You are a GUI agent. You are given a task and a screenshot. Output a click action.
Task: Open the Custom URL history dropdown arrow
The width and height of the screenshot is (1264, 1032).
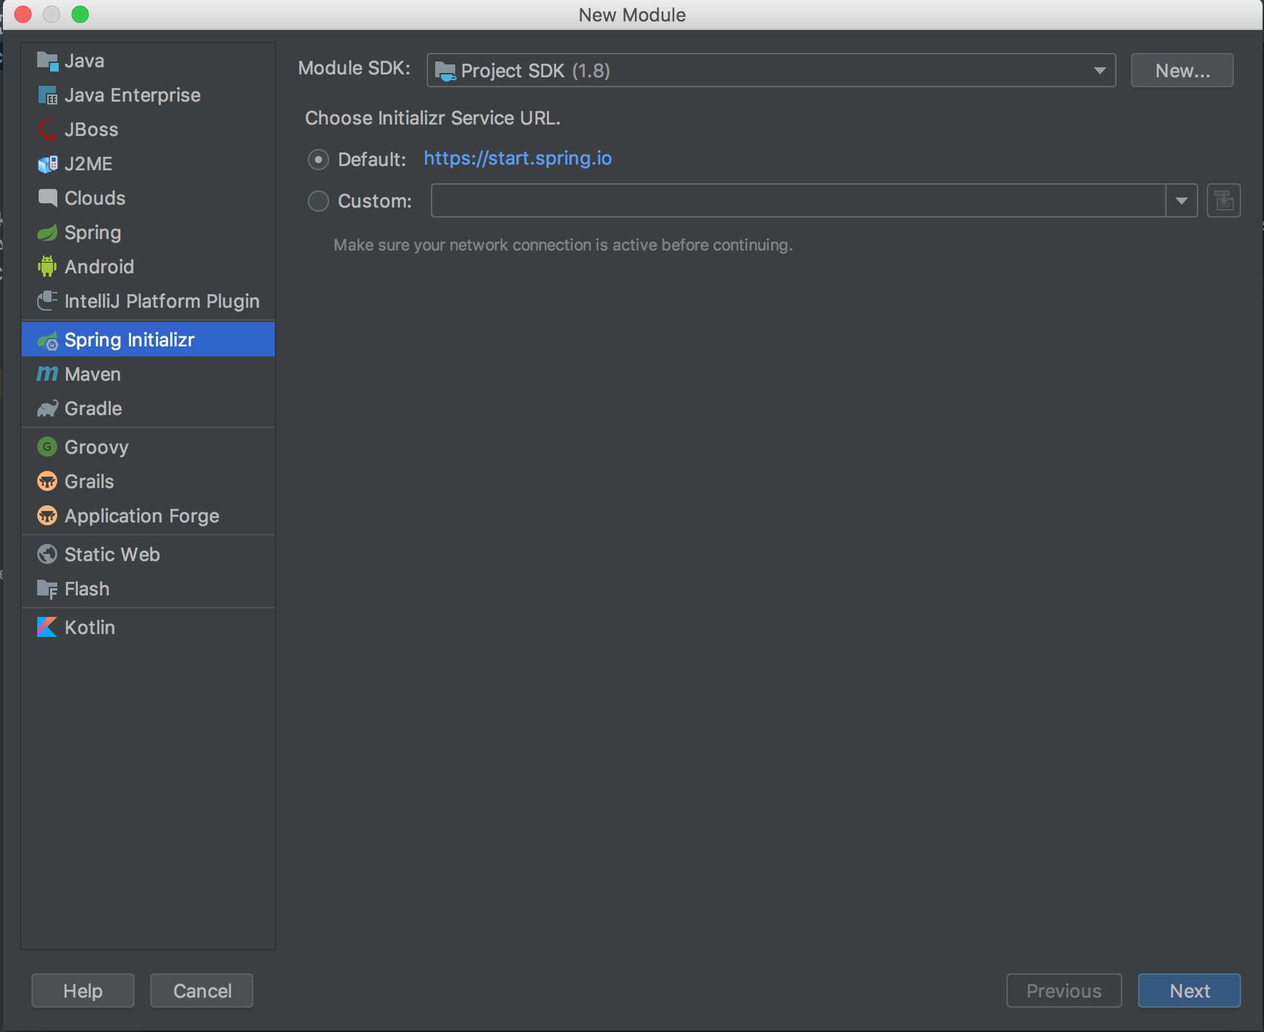(1181, 200)
